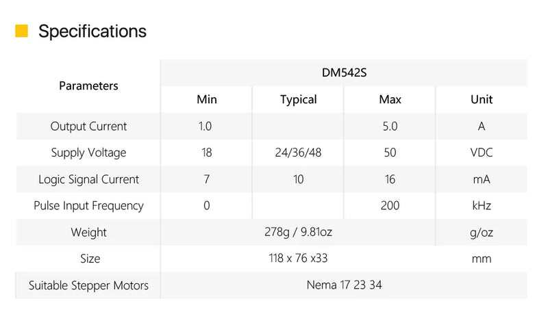Click the Unit column header
The width and height of the screenshot is (548, 314).
[x=482, y=100]
